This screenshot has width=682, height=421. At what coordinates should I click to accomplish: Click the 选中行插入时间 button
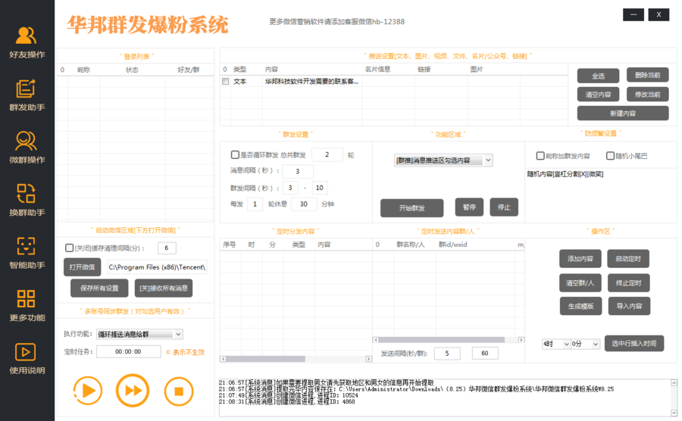pos(634,343)
